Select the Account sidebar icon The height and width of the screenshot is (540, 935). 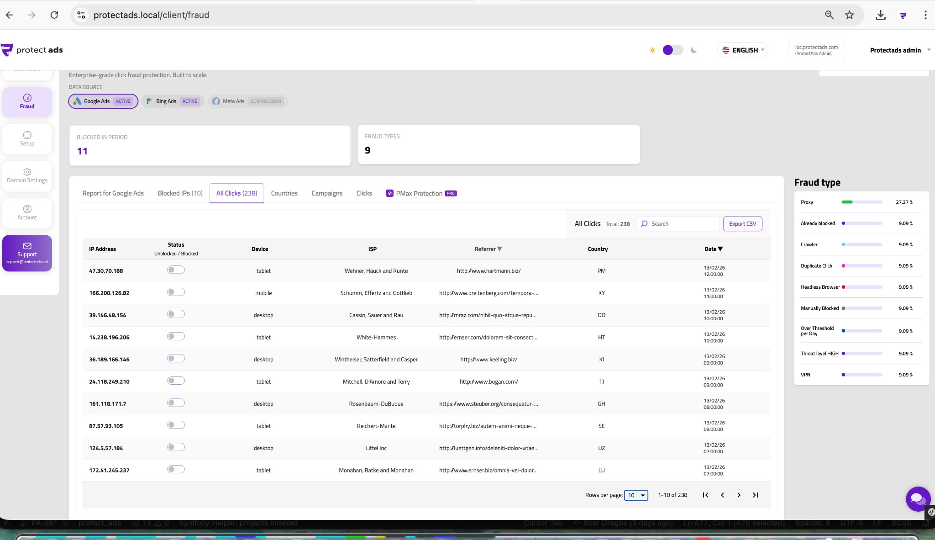(27, 213)
